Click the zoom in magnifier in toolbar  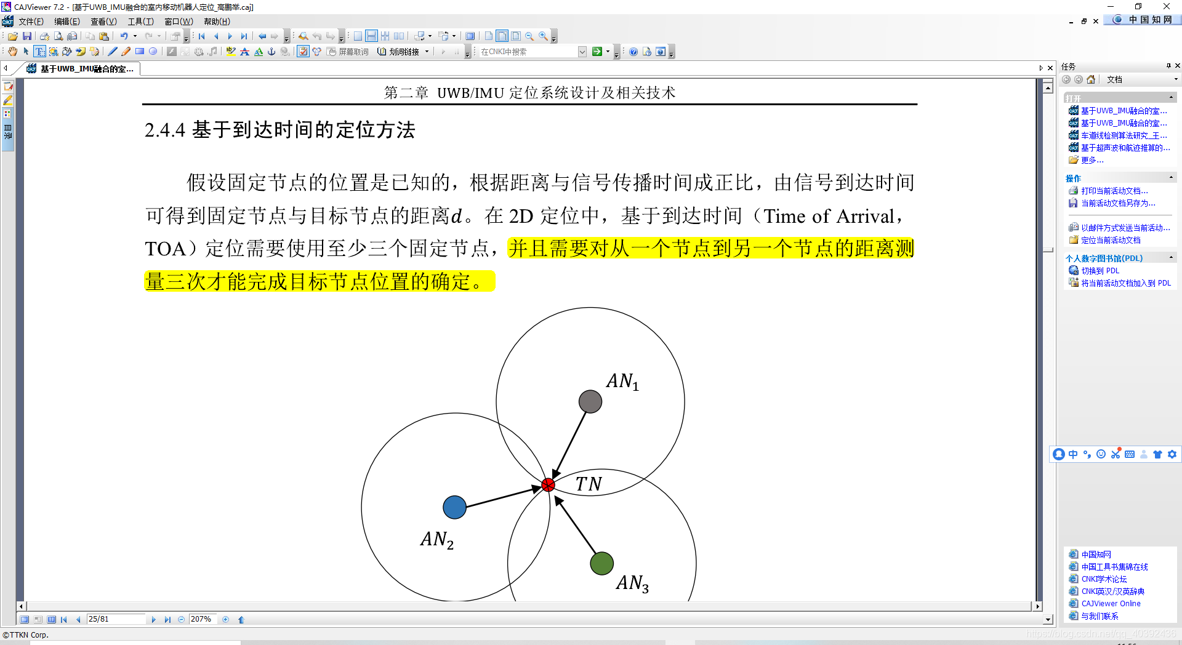[543, 36]
